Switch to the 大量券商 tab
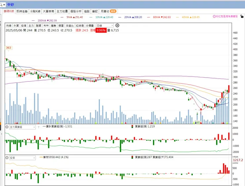The image size is (245, 186). 48,11
